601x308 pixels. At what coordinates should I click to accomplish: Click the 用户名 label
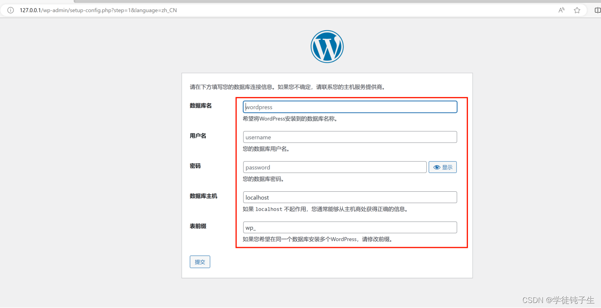198,136
